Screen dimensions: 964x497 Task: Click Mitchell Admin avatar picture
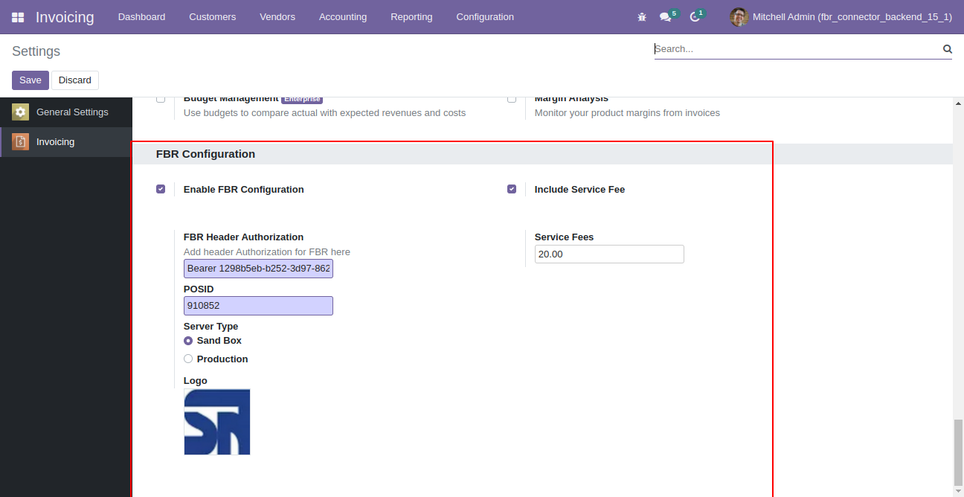tap(739, 17)
